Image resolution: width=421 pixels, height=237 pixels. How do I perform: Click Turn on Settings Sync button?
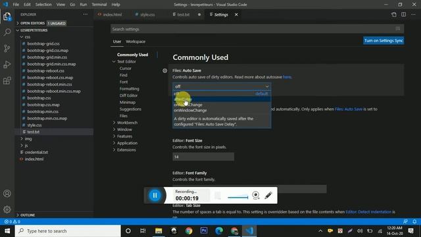[384, 41]
